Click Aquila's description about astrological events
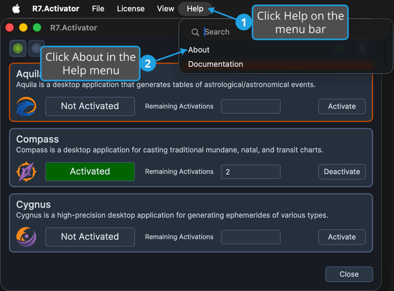 [x=166, y=85]
